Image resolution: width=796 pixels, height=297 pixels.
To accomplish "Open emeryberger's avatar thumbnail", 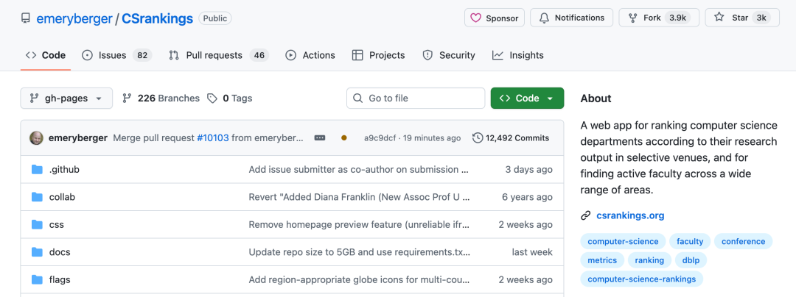I will (x=36, y=138).
